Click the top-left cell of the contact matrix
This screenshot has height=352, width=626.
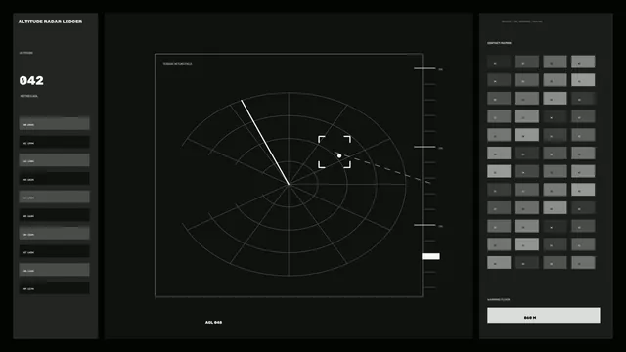point(499,62)
